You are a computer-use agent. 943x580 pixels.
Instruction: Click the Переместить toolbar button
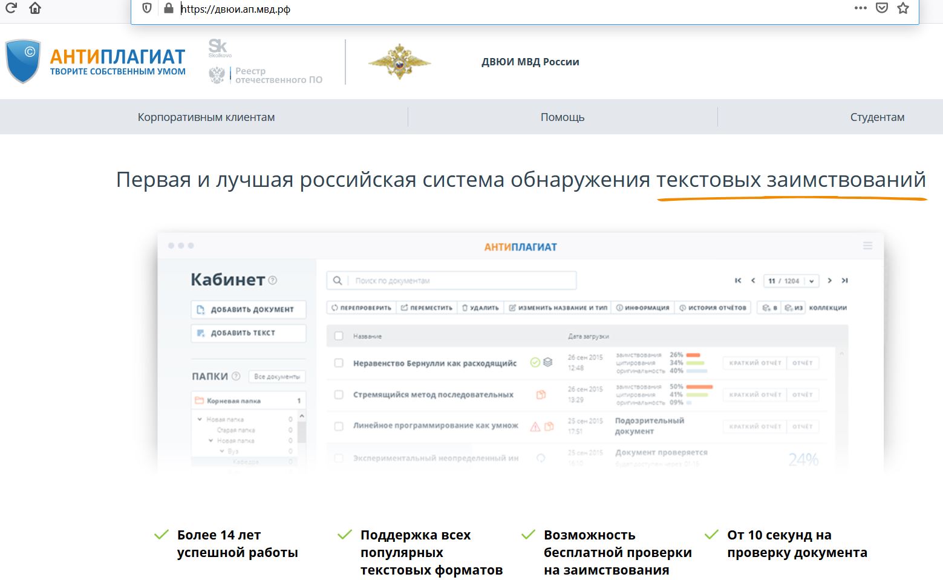426,308
